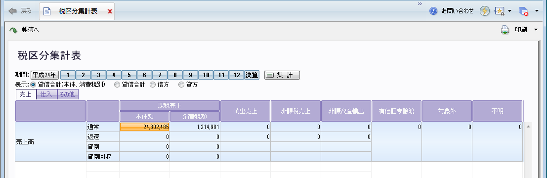Select plain 貸借合計 radio option
This screenshot has width=547, height=178.
pyautogui.click(x=117, y=85)
